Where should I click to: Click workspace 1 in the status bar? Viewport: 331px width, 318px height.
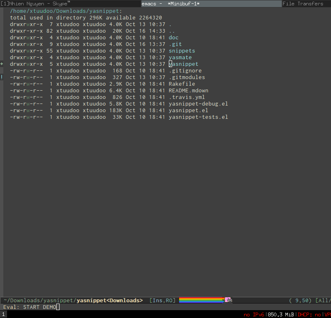point(3,315)
